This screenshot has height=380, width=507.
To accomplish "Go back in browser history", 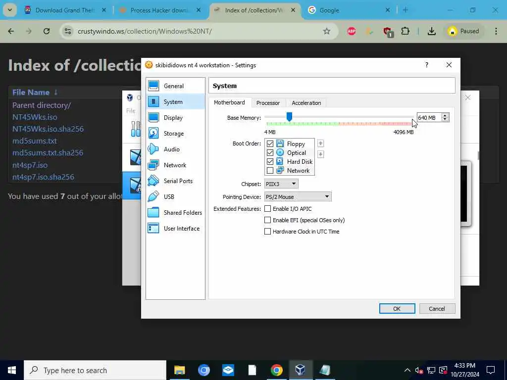I will [x=11, y=31].
